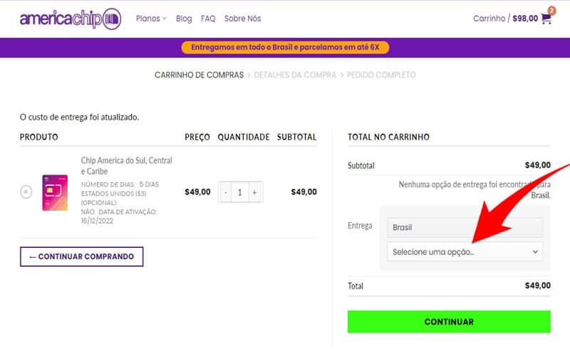
Task: Click the AmericaChip logo
Action: (71, 19)
